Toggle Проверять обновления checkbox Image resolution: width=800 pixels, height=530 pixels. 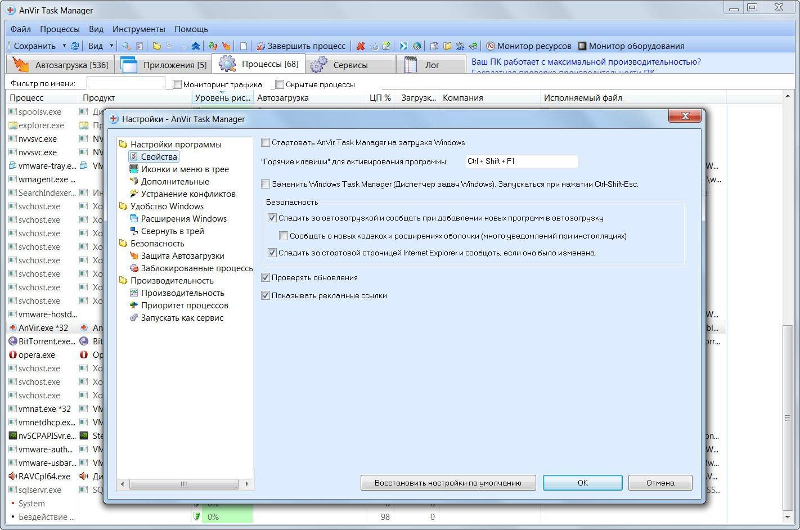click(x=266, y=277)
